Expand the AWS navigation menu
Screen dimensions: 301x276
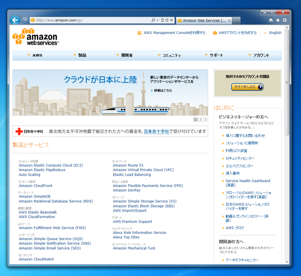(35, 55)
